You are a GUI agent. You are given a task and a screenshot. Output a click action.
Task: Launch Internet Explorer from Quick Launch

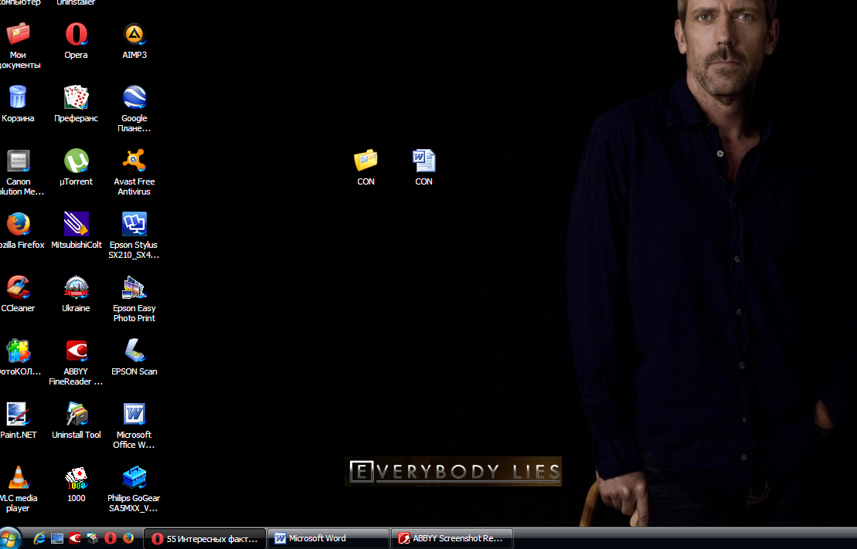pyautogui.click(x=39, y=539)
